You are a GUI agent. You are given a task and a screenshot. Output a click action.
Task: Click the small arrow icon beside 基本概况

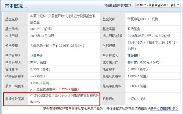point(26,7)
